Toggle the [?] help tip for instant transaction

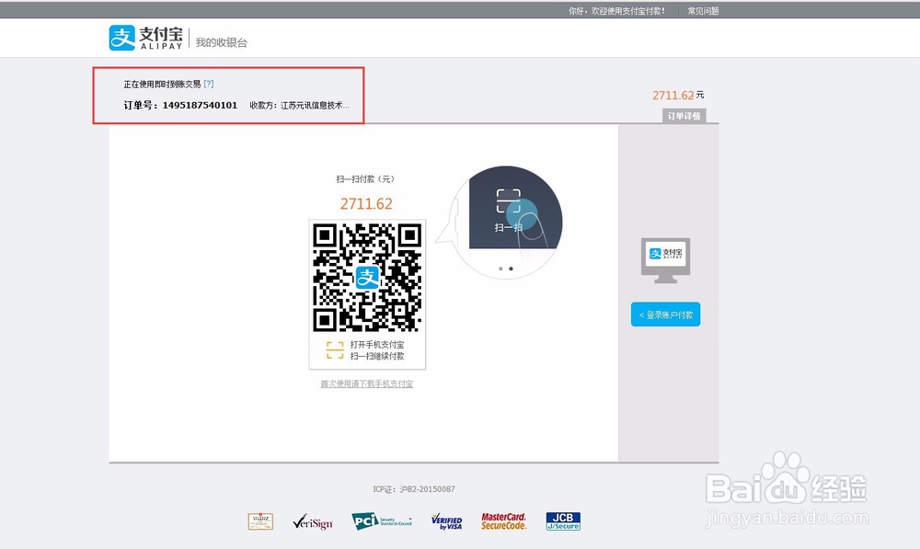209,83
